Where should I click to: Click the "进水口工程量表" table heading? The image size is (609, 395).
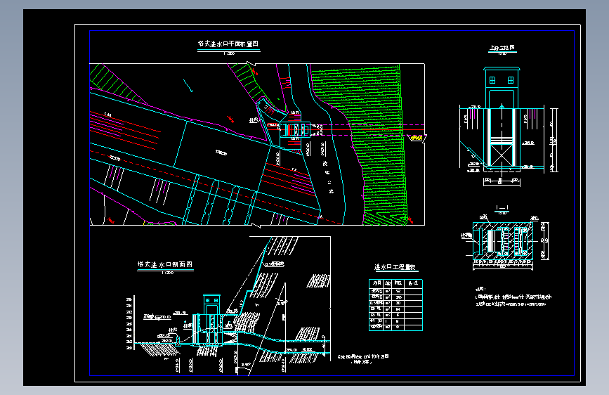[x=395, y=267]
